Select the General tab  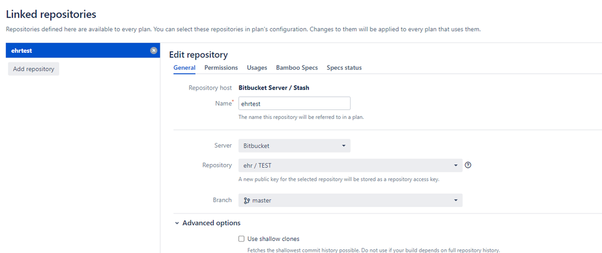[x=184, y=68]
